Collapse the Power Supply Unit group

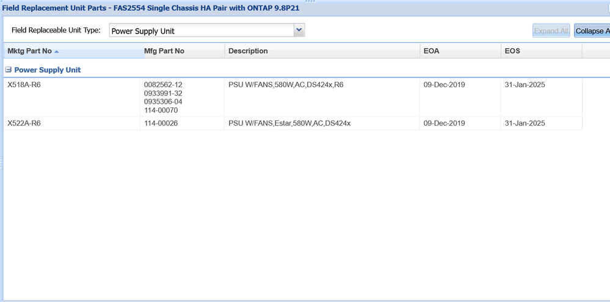8,70
